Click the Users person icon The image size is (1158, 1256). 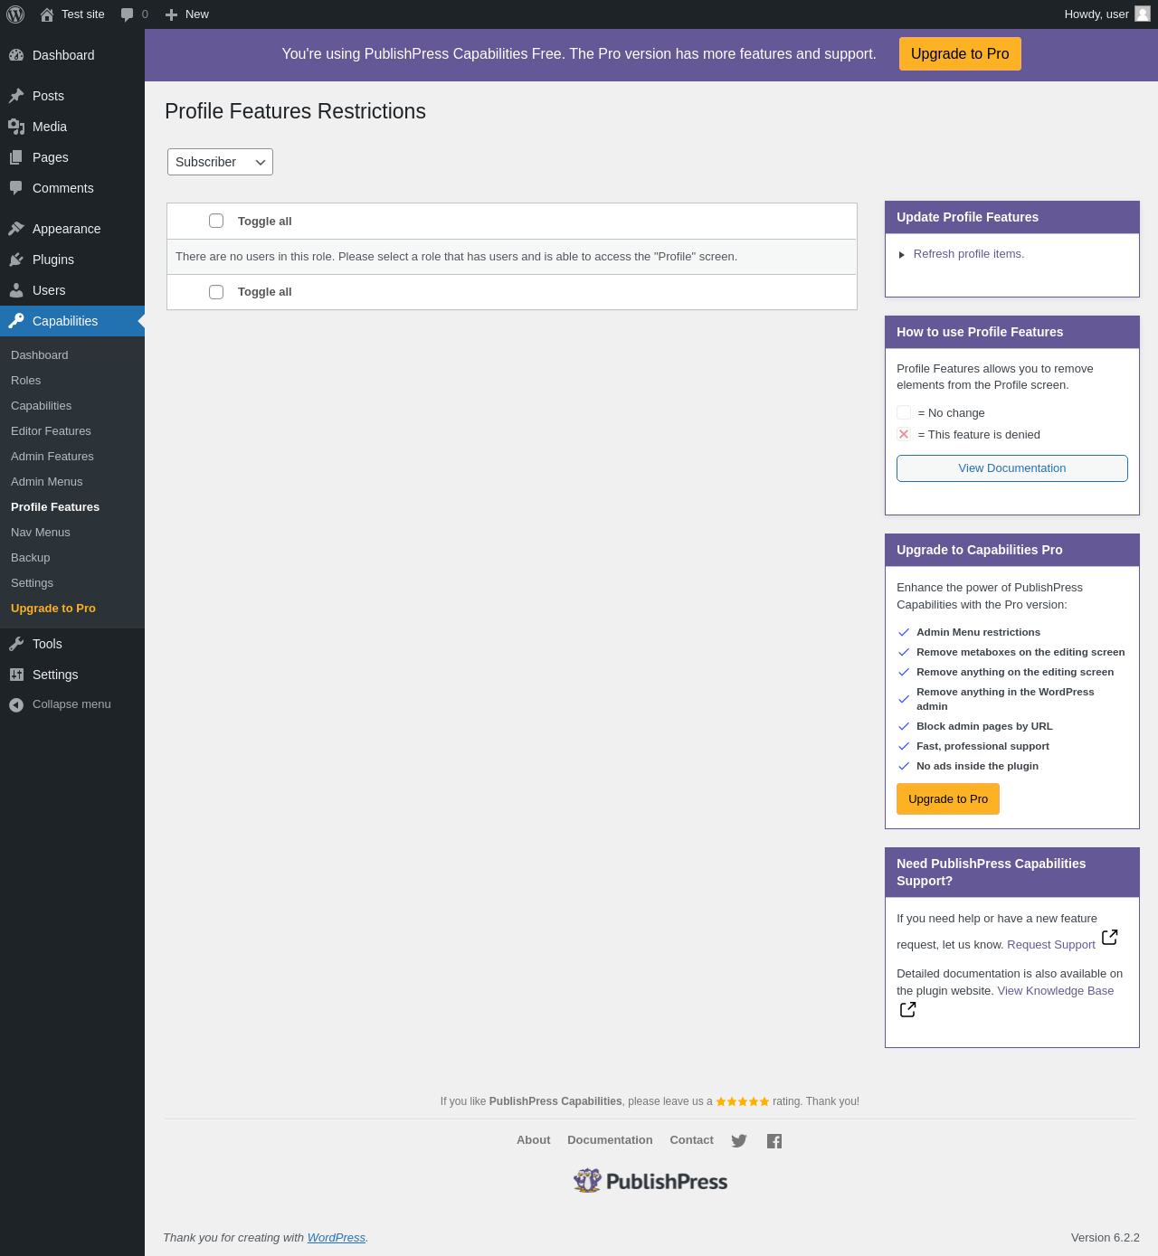point(16,290)
